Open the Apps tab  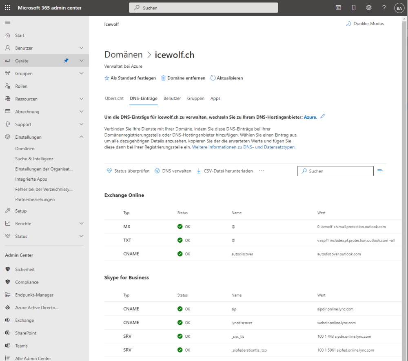(215, 98)
